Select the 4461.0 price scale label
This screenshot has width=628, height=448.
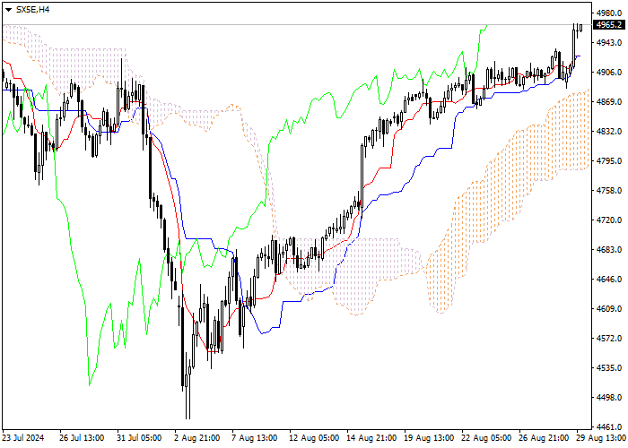point(609,426)
